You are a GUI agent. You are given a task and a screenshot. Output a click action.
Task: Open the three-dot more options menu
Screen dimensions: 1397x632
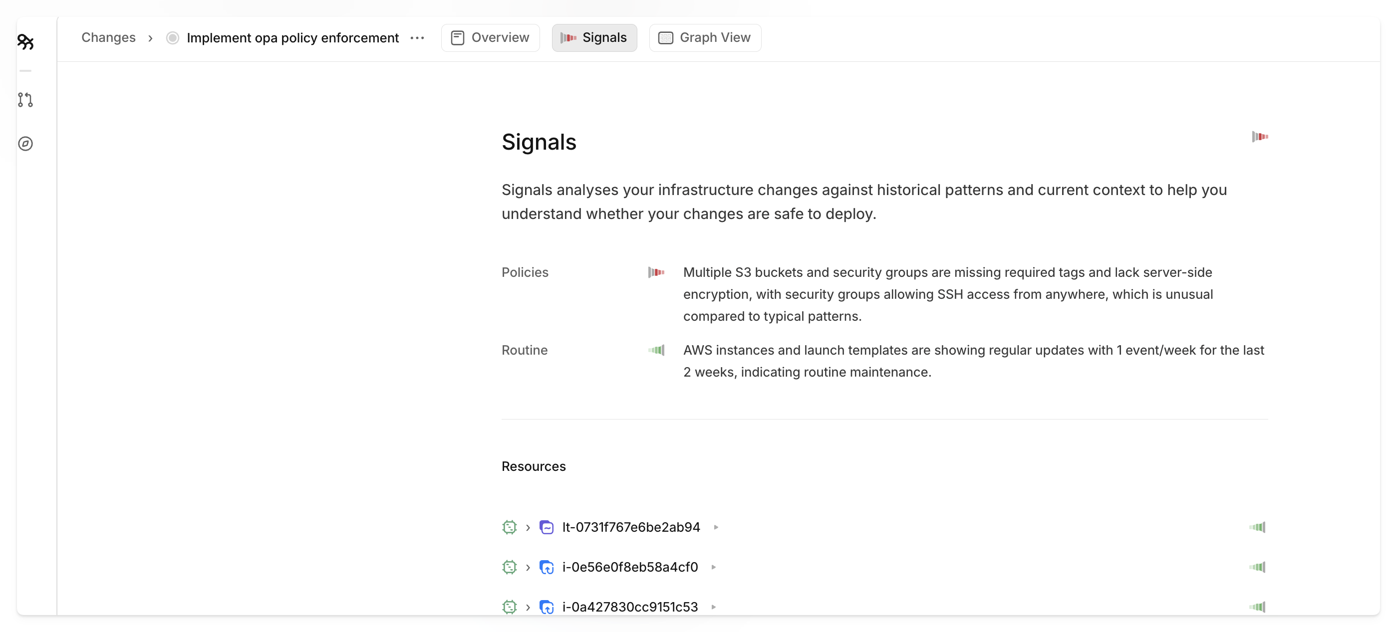click(x=417, y=38)
